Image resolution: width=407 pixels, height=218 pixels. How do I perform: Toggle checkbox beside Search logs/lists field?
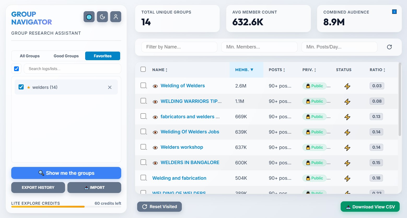click(16, 69)
